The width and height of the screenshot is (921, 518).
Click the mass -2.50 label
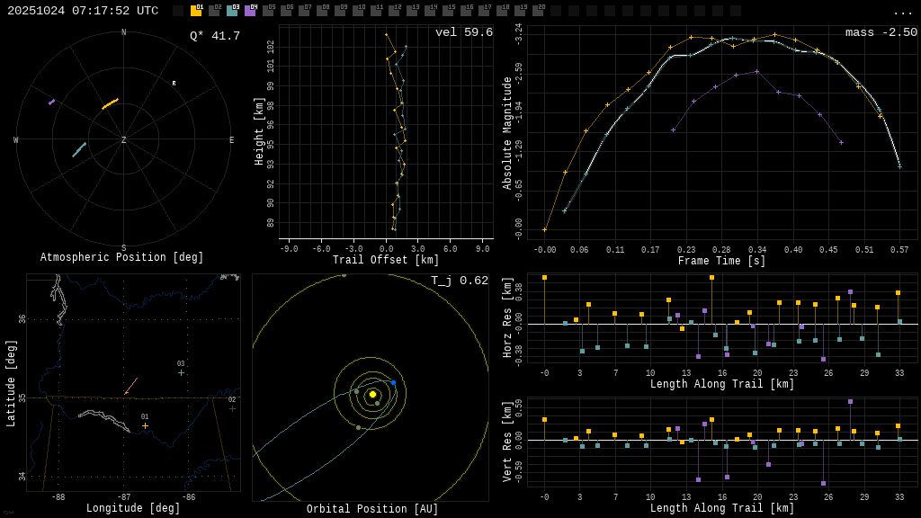[x=881, y=33]
